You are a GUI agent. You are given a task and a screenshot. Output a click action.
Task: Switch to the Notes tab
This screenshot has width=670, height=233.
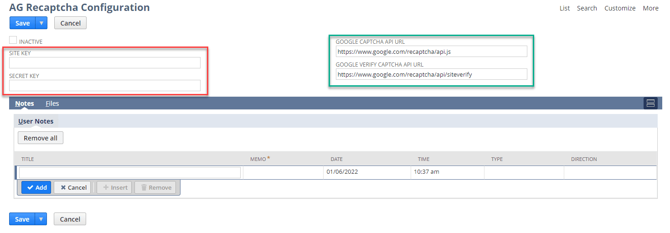[x=25, y=104]
